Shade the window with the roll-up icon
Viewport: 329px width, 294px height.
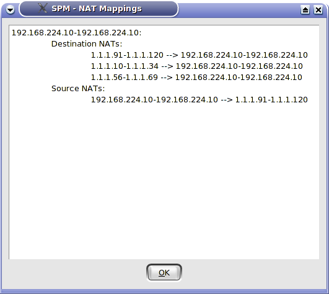click(x=305, y=10)
